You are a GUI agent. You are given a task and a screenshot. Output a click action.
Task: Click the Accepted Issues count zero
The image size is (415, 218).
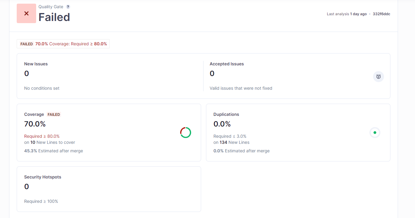(x=212, y=73)
